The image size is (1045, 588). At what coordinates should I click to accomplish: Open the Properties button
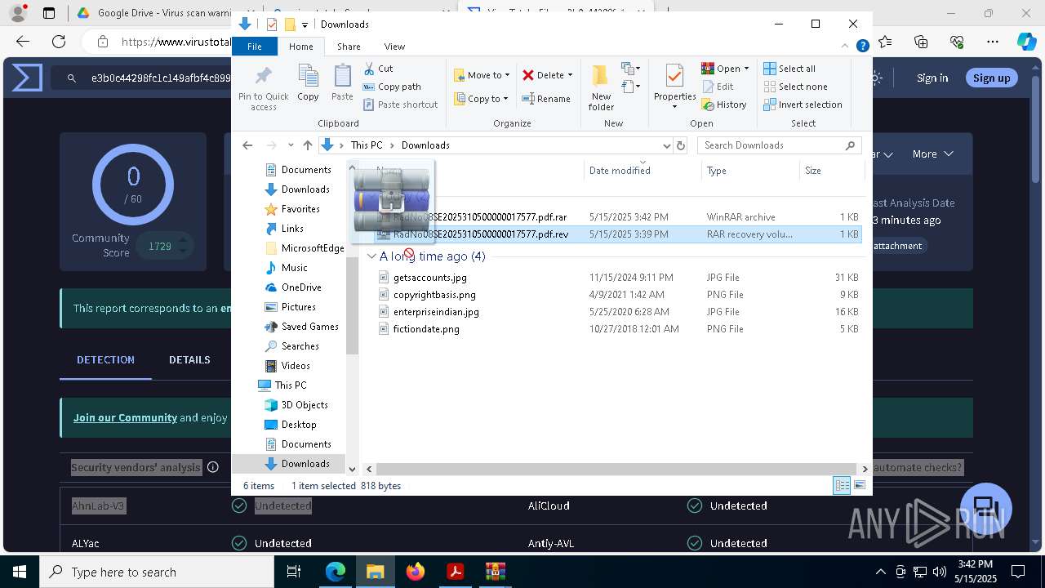click(674, 87)
